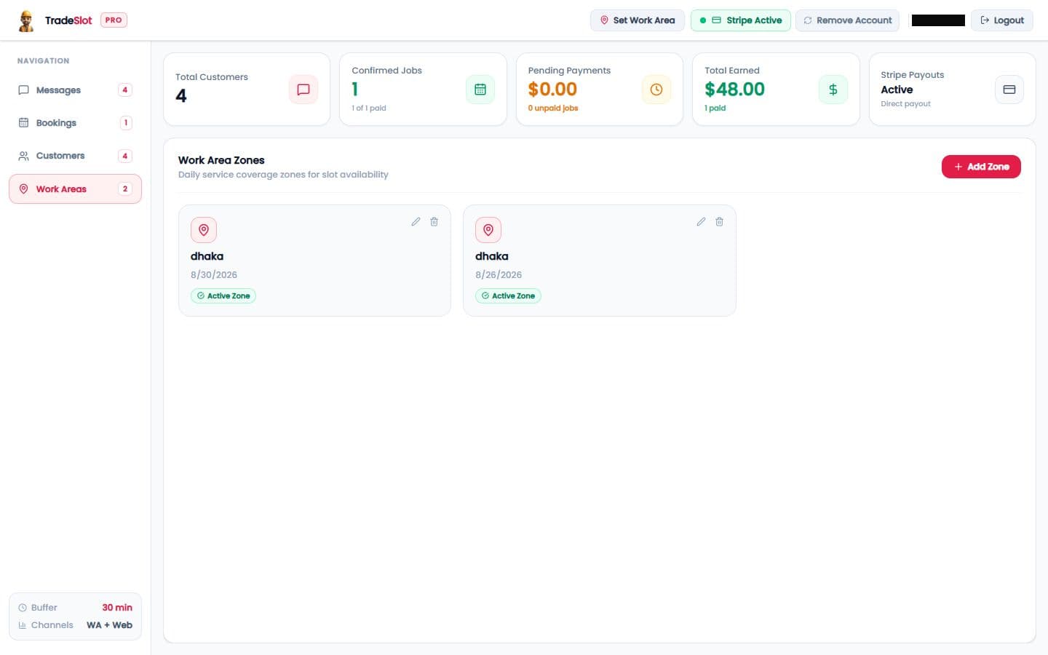Screen dimensions: 1048x655
Task: Delete the dhaka zone dated 8/30/2026
Action: [x=434, y=222]
